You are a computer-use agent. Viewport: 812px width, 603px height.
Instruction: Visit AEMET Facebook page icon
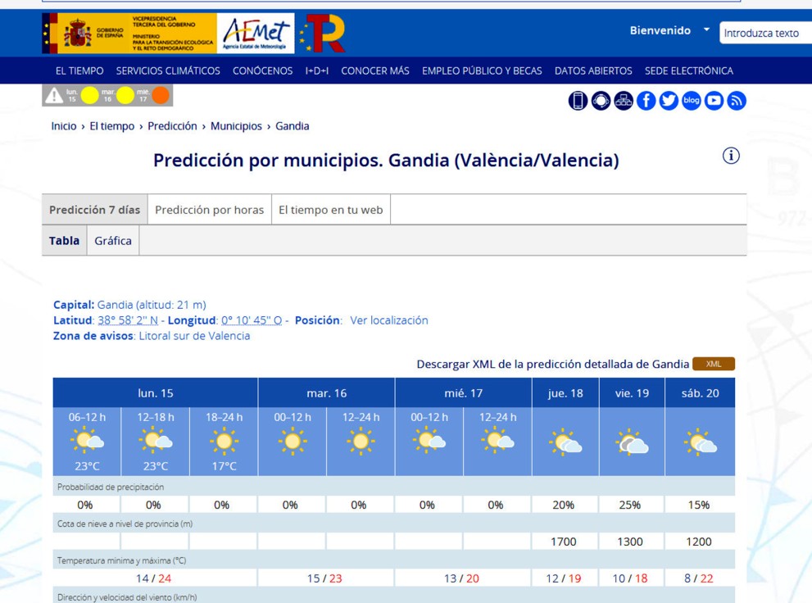(x=646, y=101)
